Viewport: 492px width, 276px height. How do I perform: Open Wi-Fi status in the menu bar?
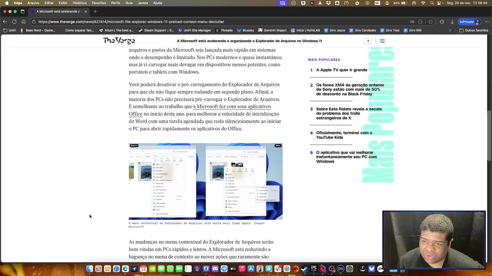pos(423,3)
